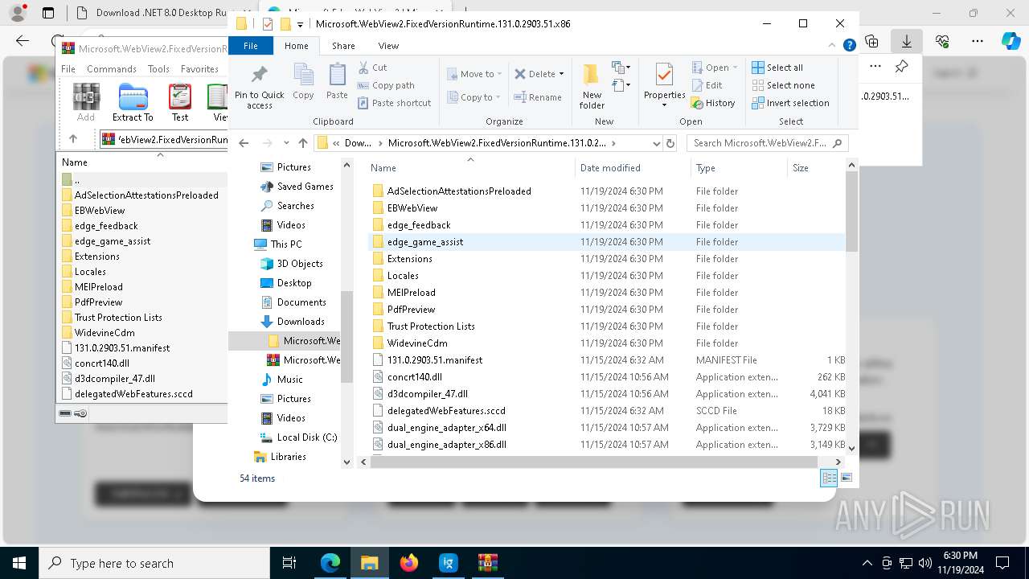
Task: Click Invert selection in ribbon
Action: coord(790,103)
